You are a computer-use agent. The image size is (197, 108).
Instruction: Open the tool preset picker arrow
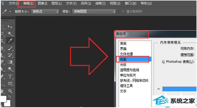(x=10, y=12)
